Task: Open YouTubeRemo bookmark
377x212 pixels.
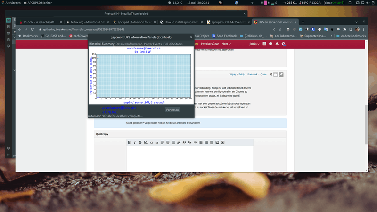Action: pos(283,36)
